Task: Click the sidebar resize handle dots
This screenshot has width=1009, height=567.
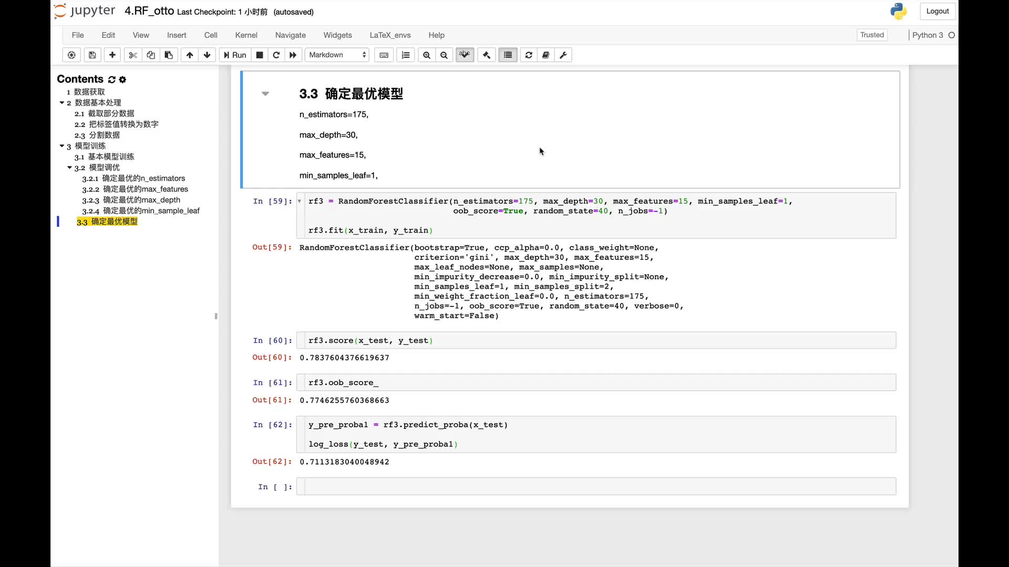Action: coord(216,316)
